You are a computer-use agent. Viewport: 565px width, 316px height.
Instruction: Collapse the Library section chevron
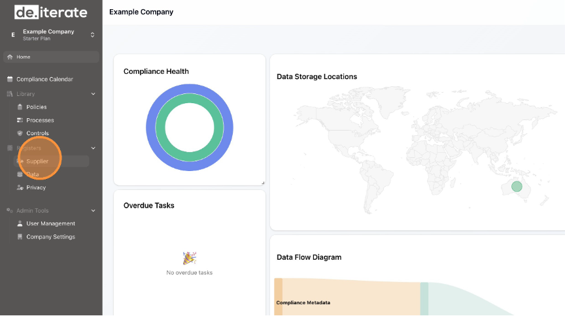93,94
